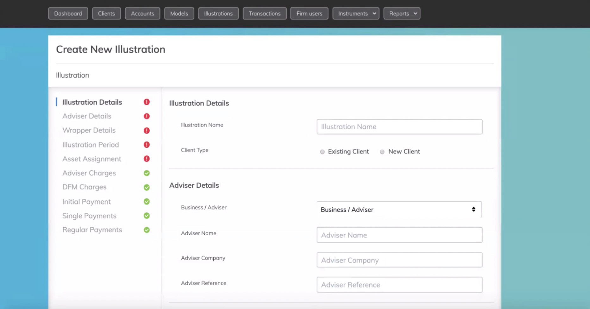Screen dimensions: 590x309
Task: Focus the Adviser Company field
Action: (399, 260)
